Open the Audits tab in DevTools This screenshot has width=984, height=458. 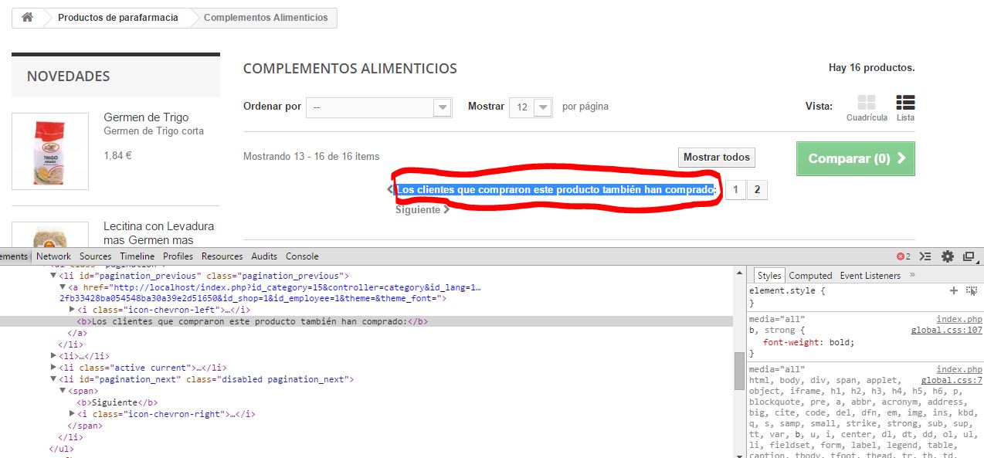click(264, 256)
